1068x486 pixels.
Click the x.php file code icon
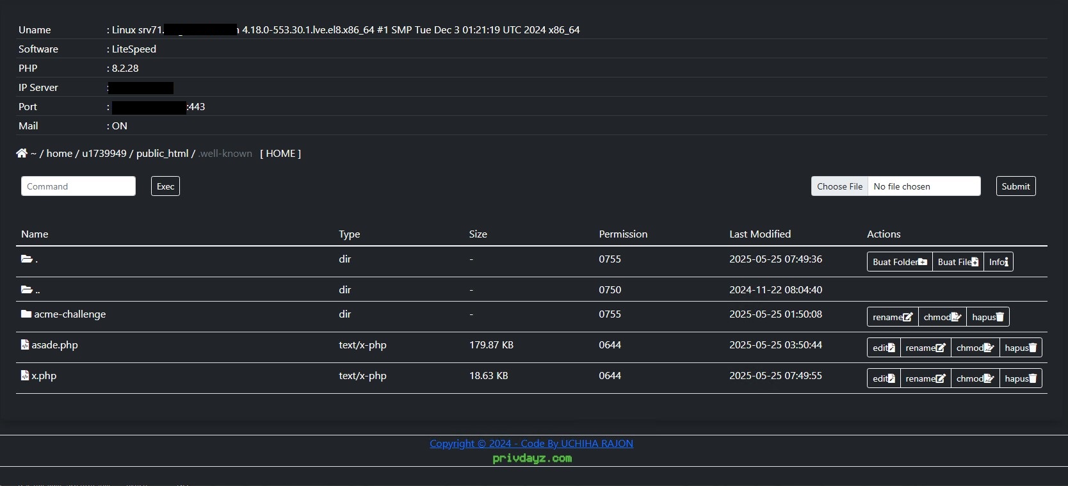tap(25, 375)
